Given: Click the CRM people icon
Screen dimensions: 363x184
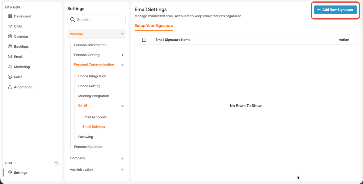Looking at the screenshot, I should (x=10, y=26).
